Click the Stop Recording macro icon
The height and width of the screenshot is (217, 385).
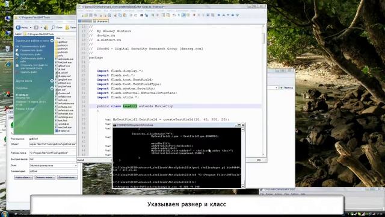coord(199,15)
